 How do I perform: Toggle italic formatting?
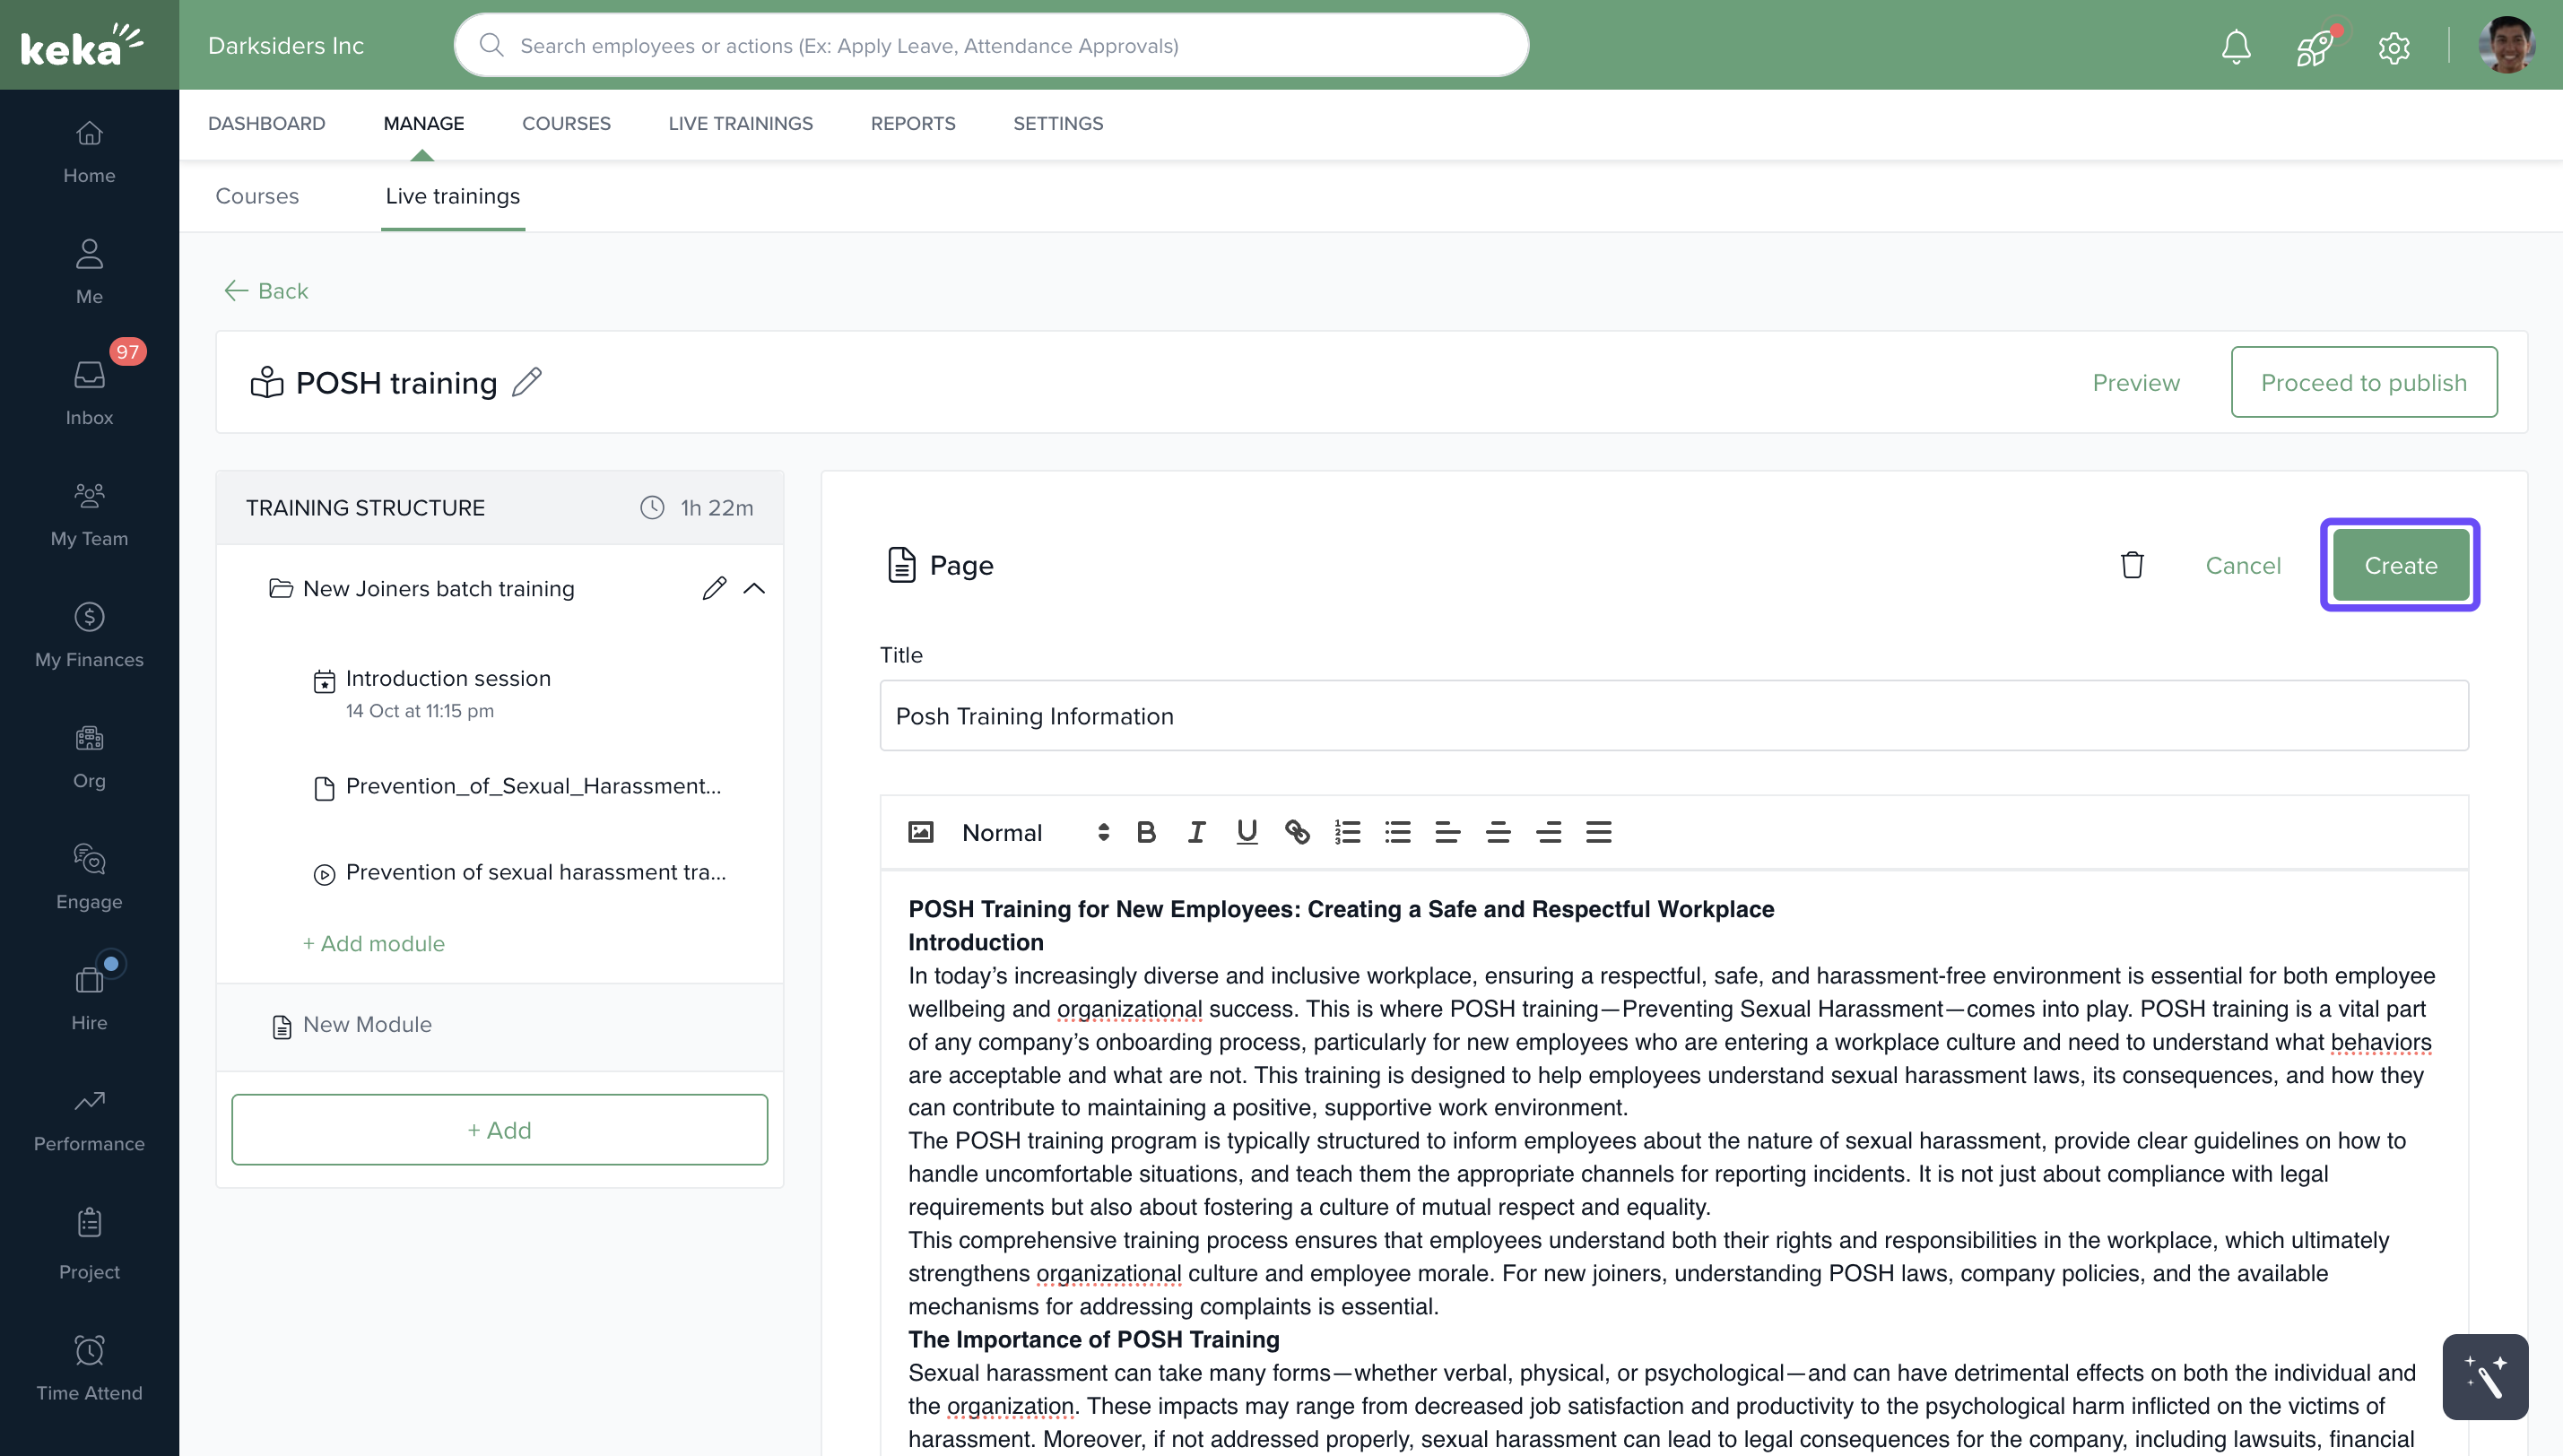click(1196, 832)
